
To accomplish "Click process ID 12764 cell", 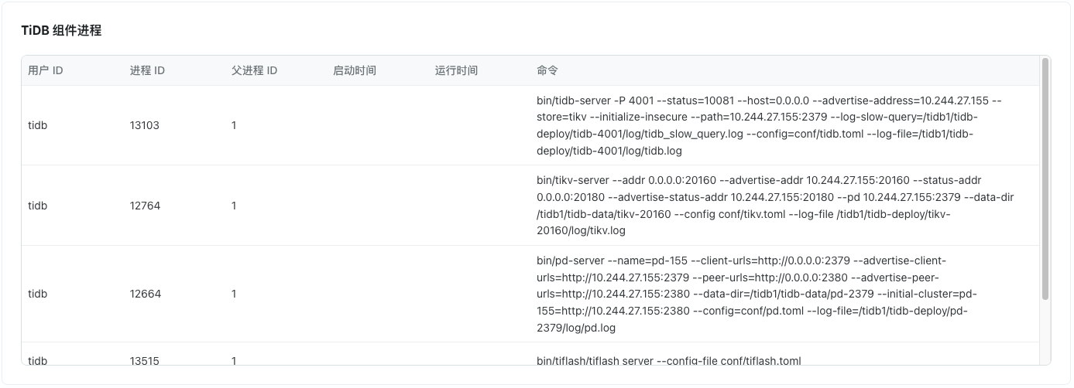I will click(x=145, y=206).
